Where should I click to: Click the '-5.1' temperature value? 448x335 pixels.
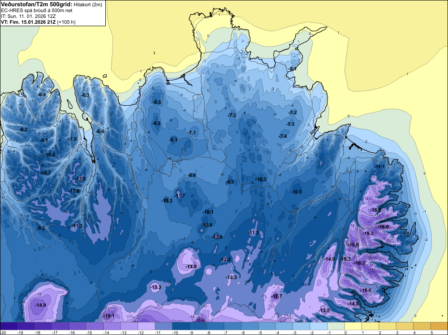coord(292,69)
